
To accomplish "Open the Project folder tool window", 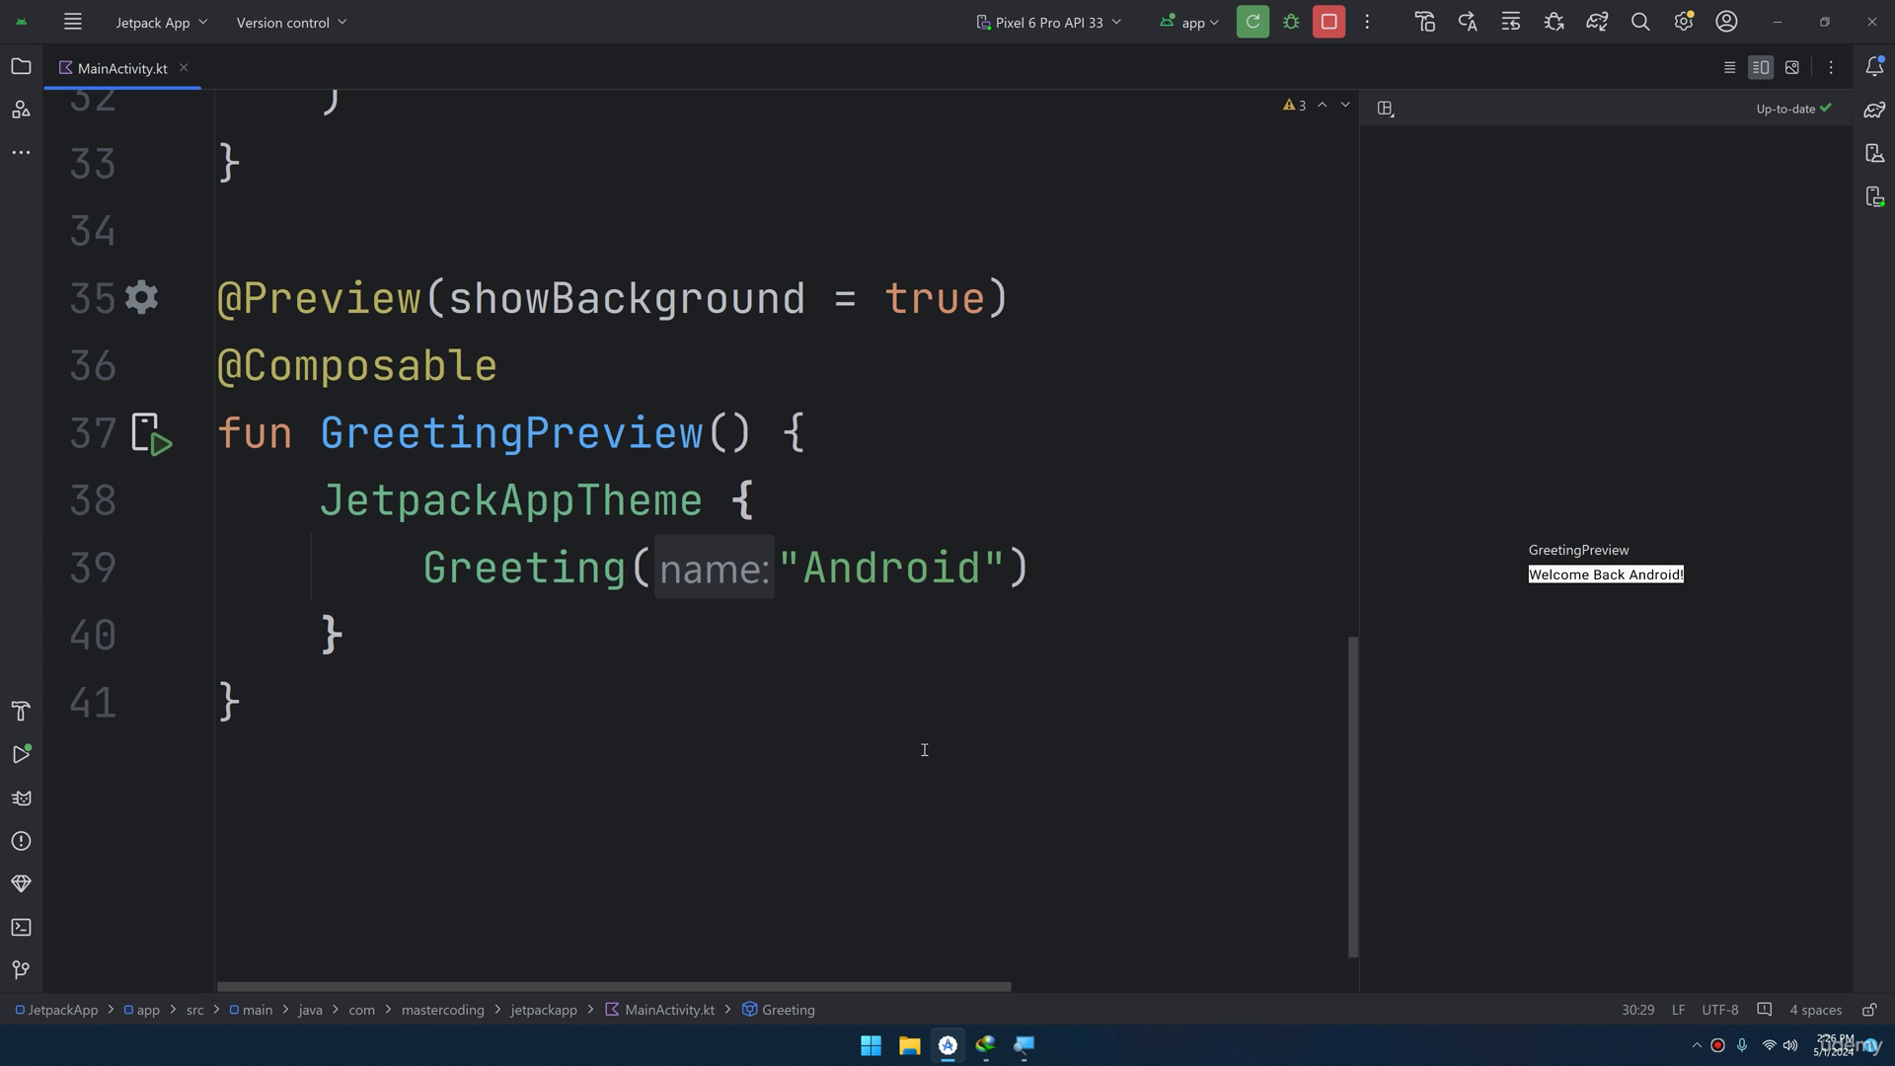I will [21, 67].
